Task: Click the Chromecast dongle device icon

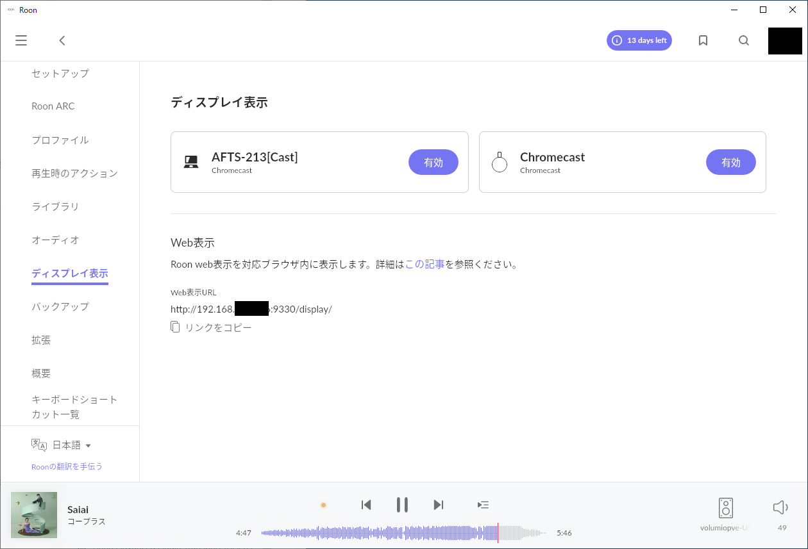Action: (500, 162)
